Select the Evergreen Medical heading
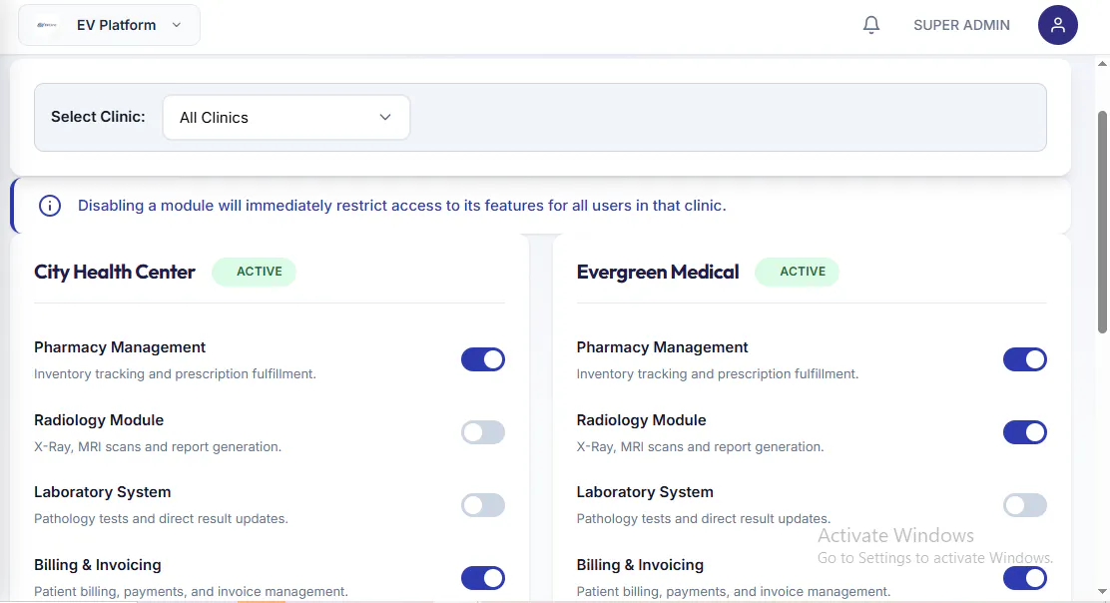 click(658, 272)
